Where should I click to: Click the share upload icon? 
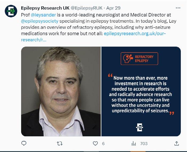point(176,143)
